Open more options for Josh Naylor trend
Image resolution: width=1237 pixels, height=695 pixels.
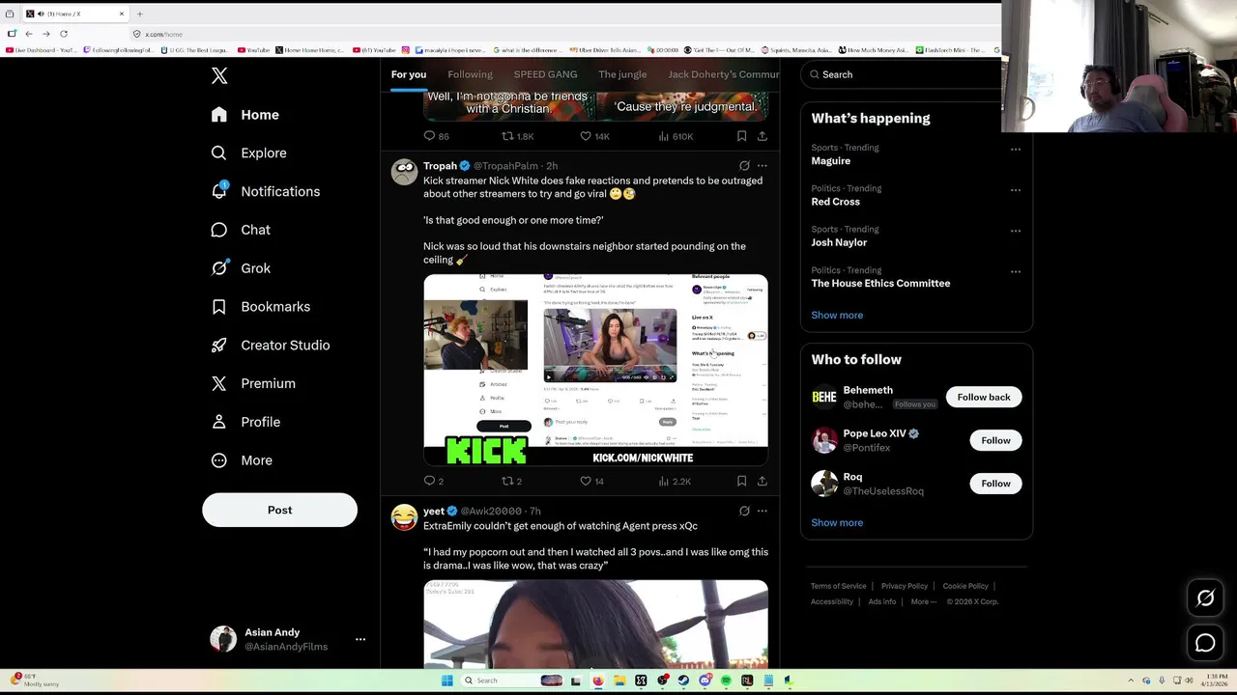(x=1016, y=231)
